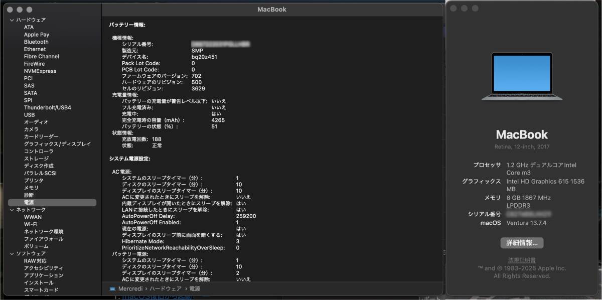Select the highlighted 電源 sidebar item
The height and width of the screenshot is (300, 602).
[52, 202]
